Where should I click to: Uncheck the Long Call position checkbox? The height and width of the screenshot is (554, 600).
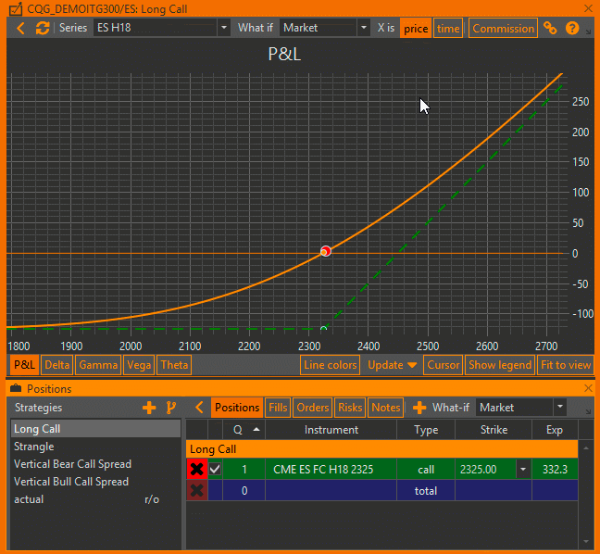215,469
